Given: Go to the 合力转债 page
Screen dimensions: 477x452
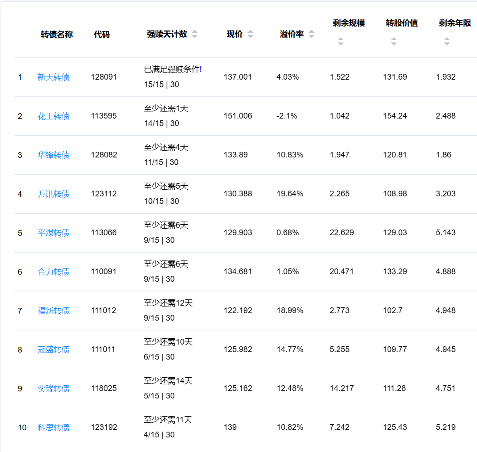Looking at the screenshot, I should tap(54, 272).
